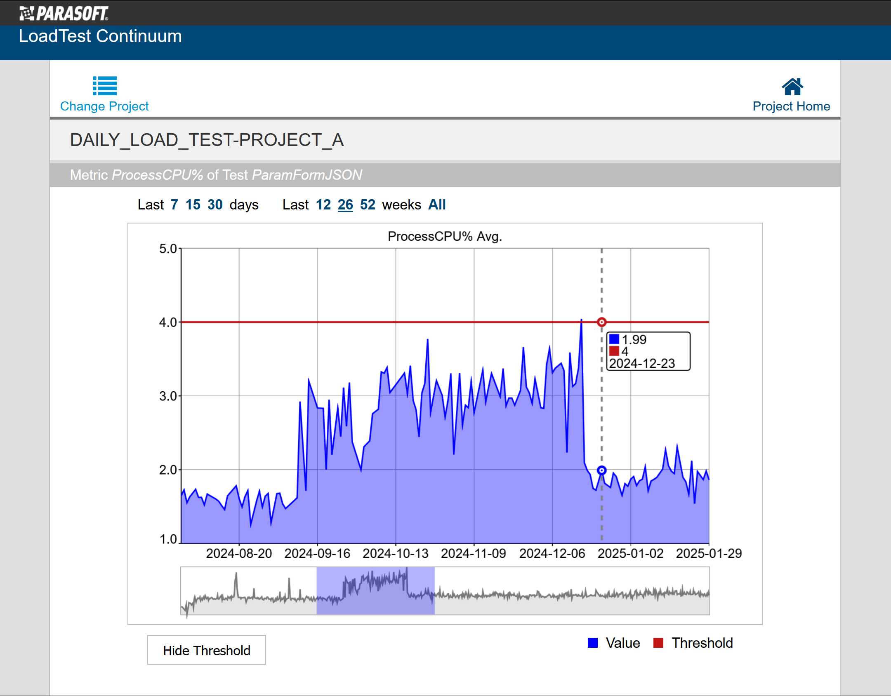Viewport: 891px width, 696px height.
Task: Click the Threshold legend label
Action: [x=702, y=643]
